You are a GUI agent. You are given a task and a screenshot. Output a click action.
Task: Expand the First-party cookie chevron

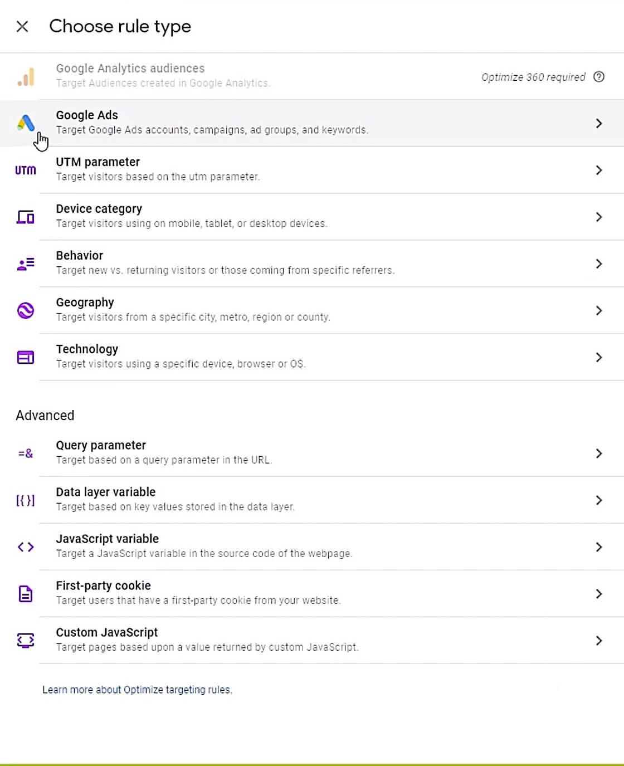pos(599,594)
